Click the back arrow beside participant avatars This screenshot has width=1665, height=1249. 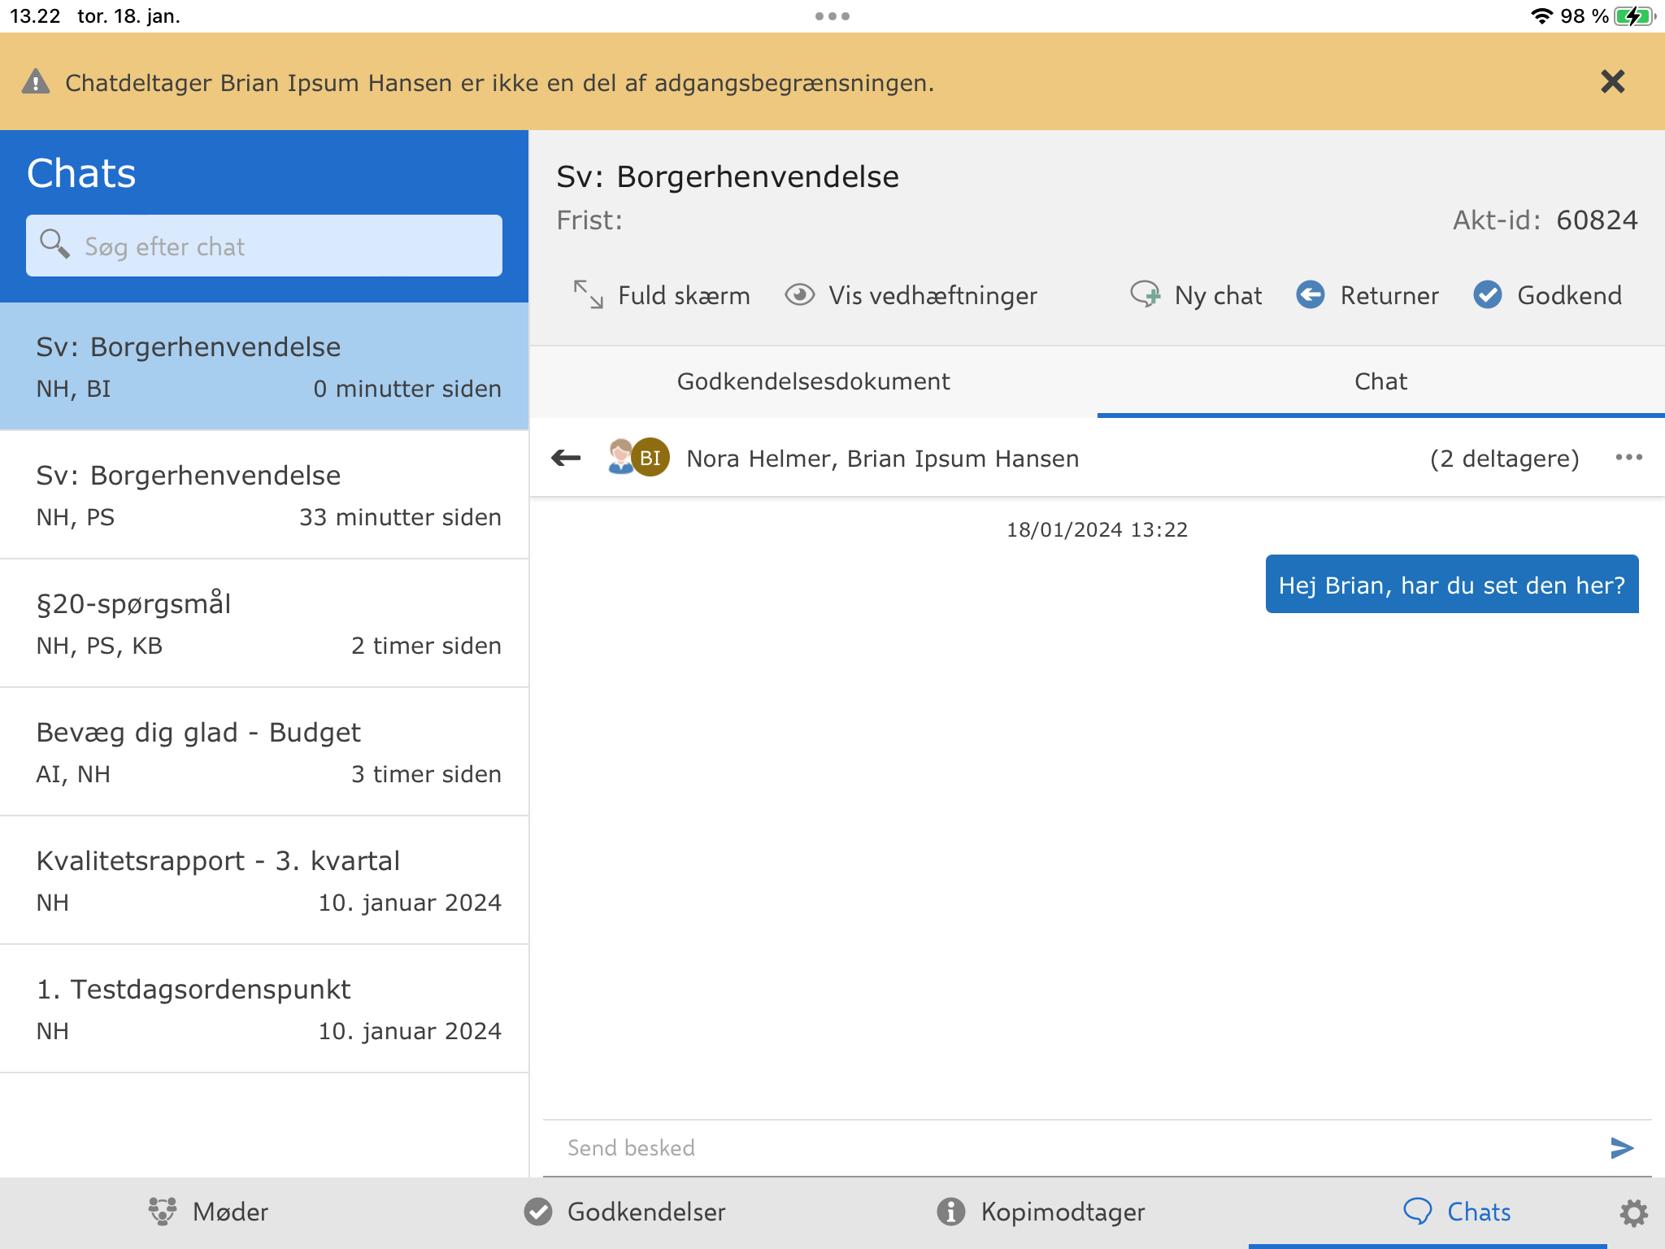[x=566, y=459]
